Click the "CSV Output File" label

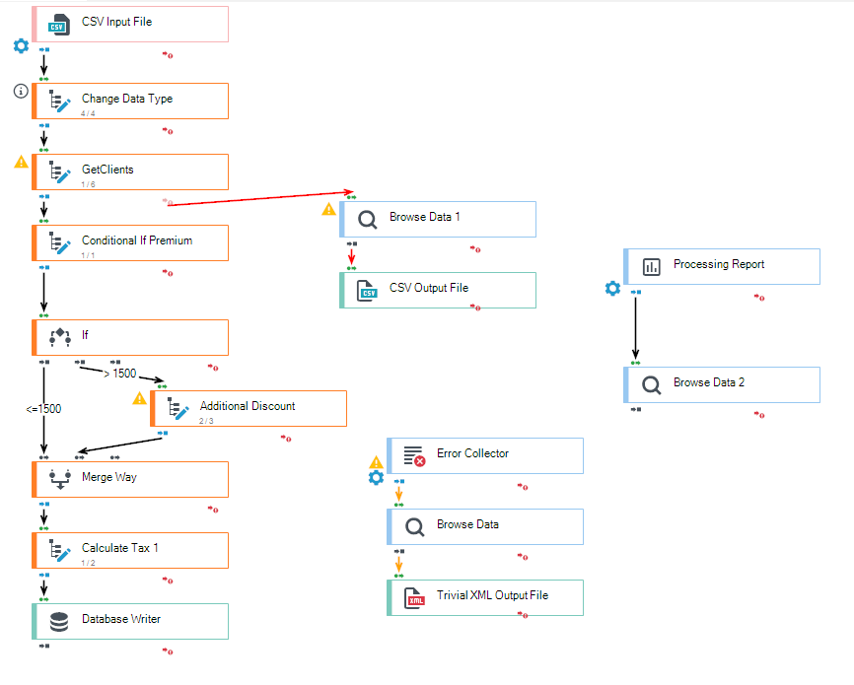(x=429, y=288)
